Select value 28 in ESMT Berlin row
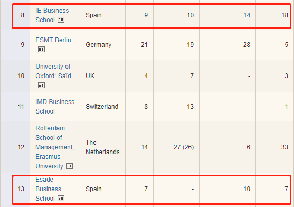 246,45
